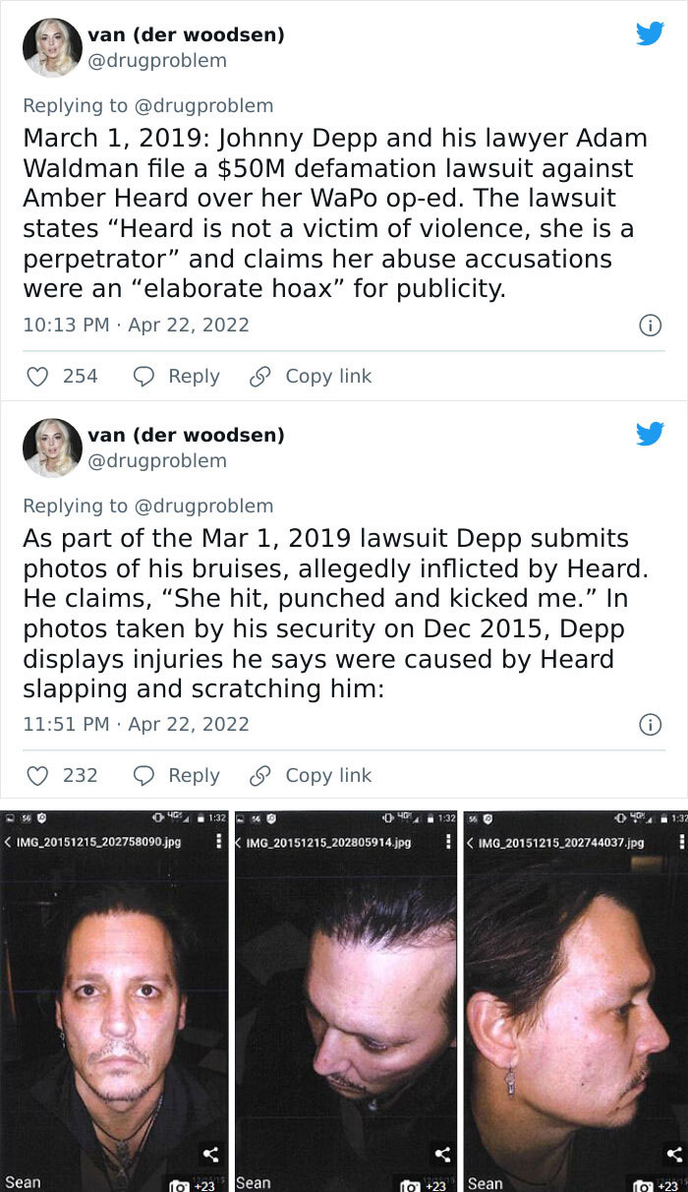The width and height of the screenshot is (688, 1192).
Task: Click the Twitter bird logo on the first tweet
Action: point(651,33)
